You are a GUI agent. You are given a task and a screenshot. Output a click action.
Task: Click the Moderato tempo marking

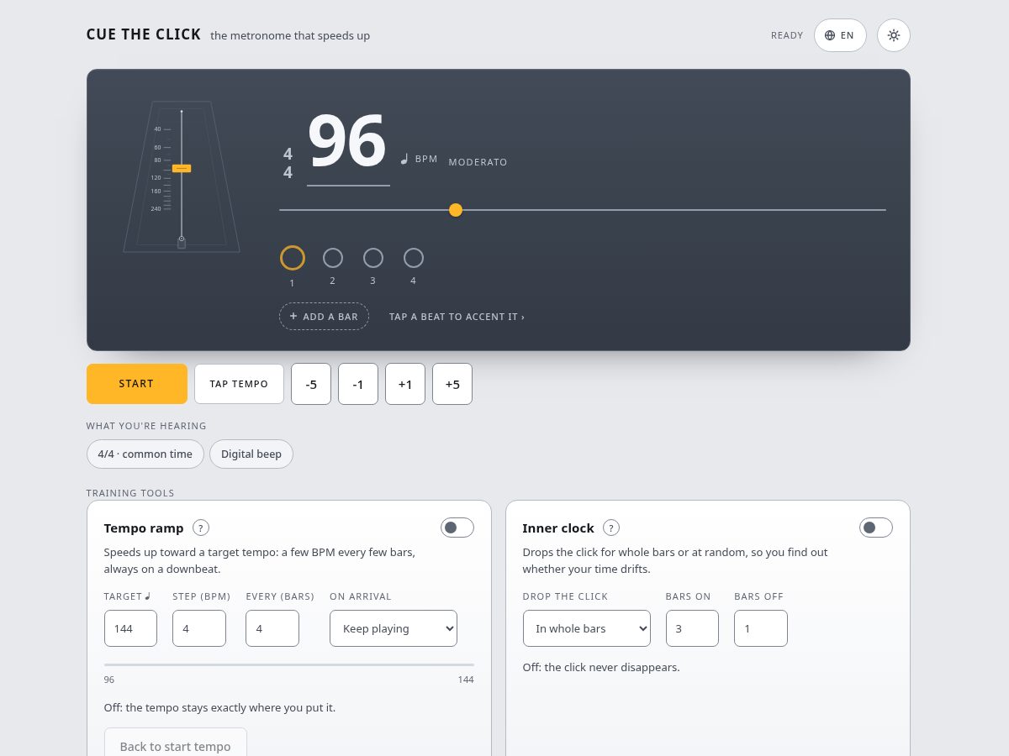[x=478, y=162]
